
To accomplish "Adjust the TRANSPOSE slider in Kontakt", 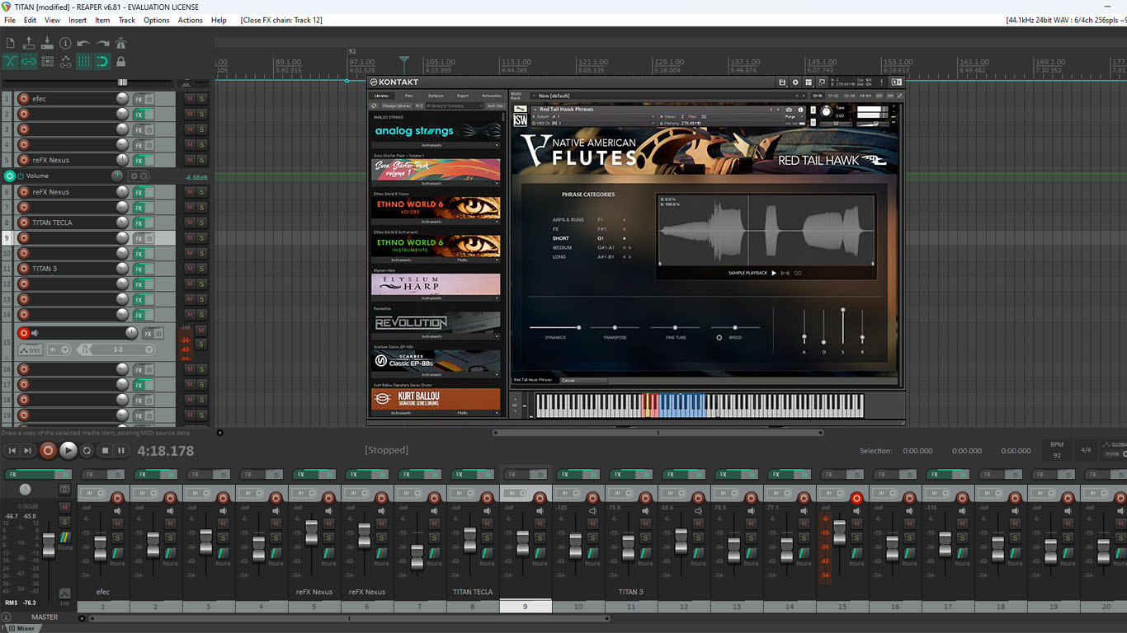I will tap(615, 328).
